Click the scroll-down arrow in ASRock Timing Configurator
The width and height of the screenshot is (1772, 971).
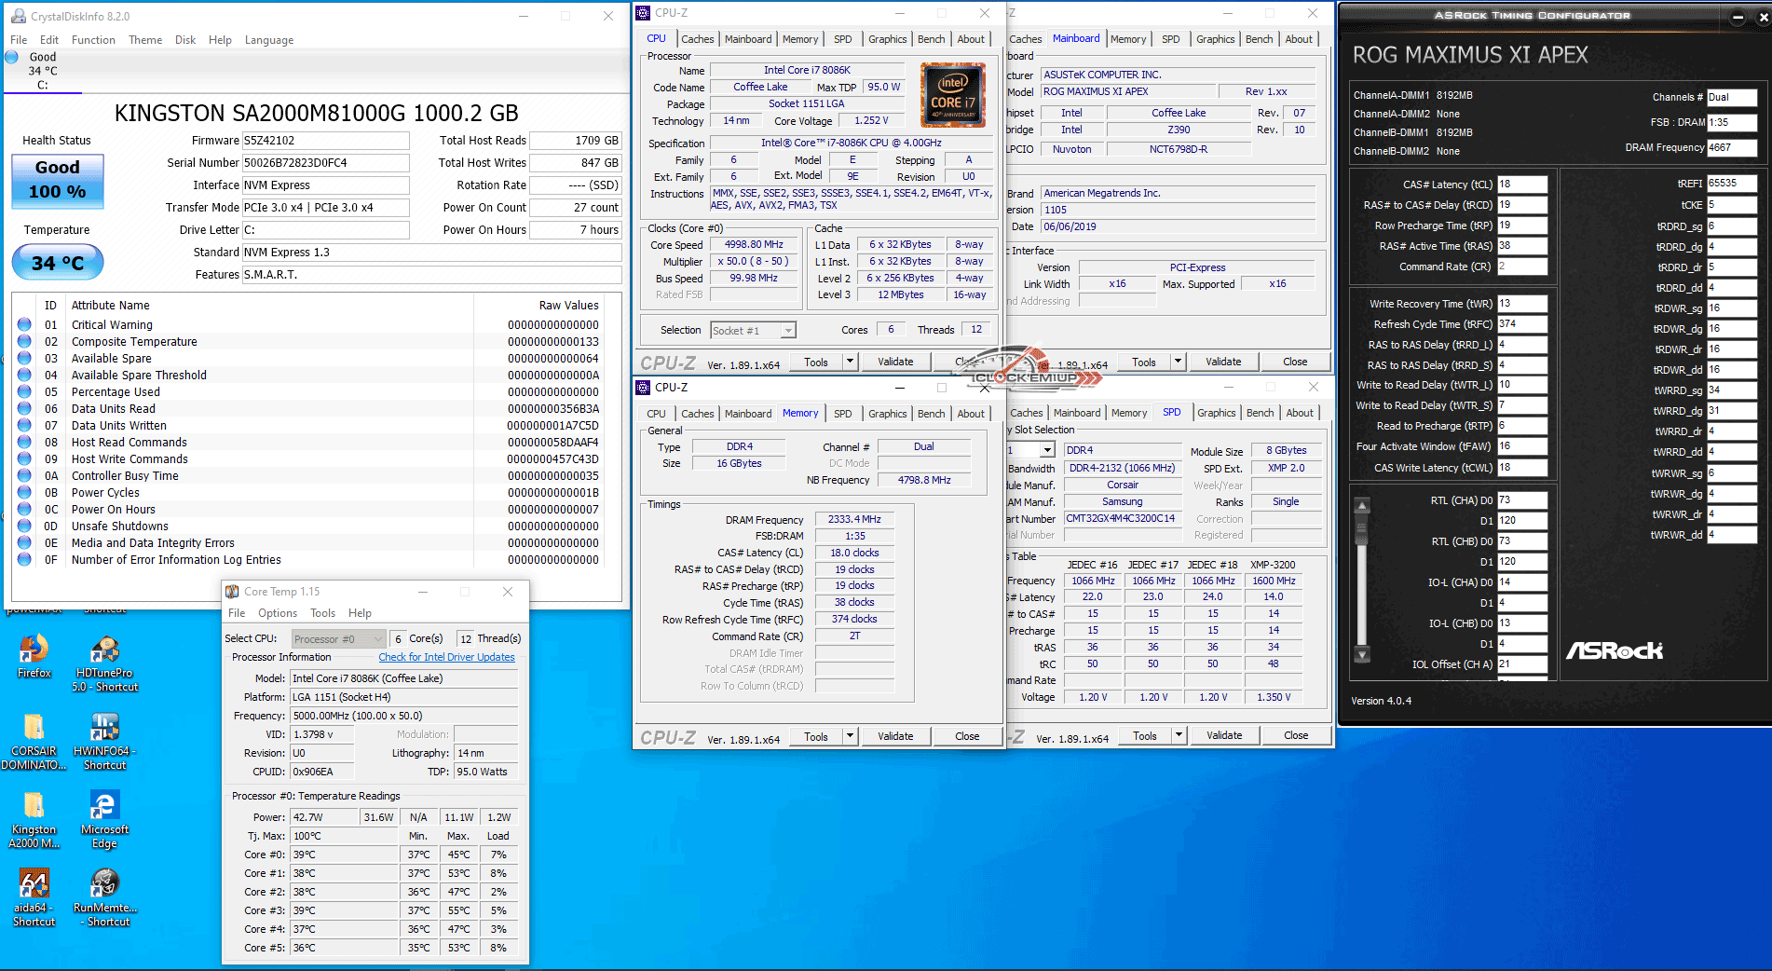click(1362, 655)
